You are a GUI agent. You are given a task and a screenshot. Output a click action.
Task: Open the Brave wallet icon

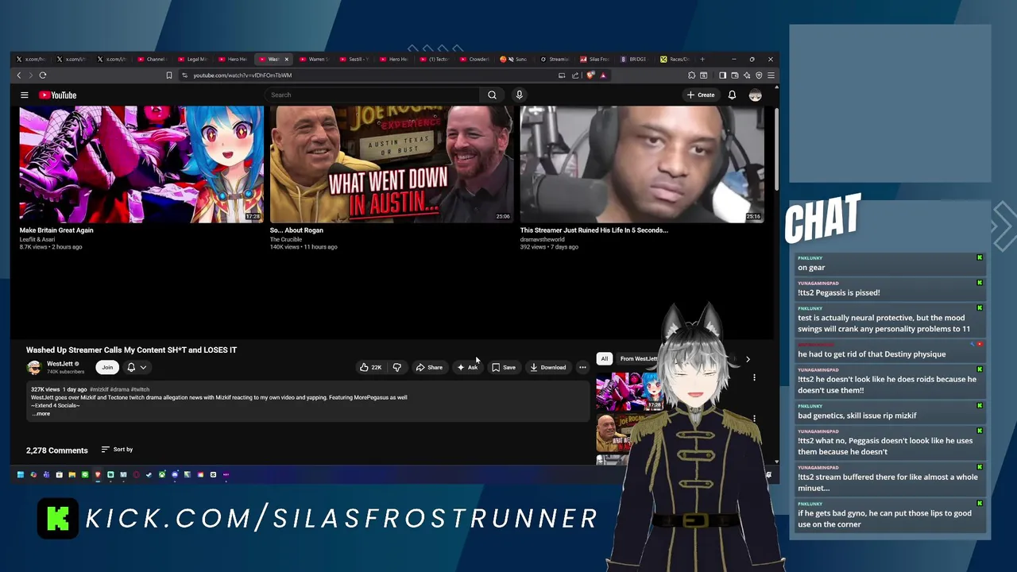pos(735,75)
